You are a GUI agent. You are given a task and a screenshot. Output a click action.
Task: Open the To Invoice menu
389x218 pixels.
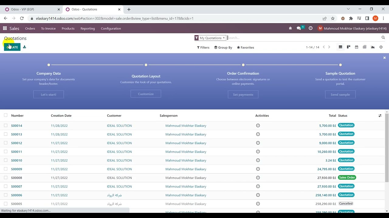48,28
